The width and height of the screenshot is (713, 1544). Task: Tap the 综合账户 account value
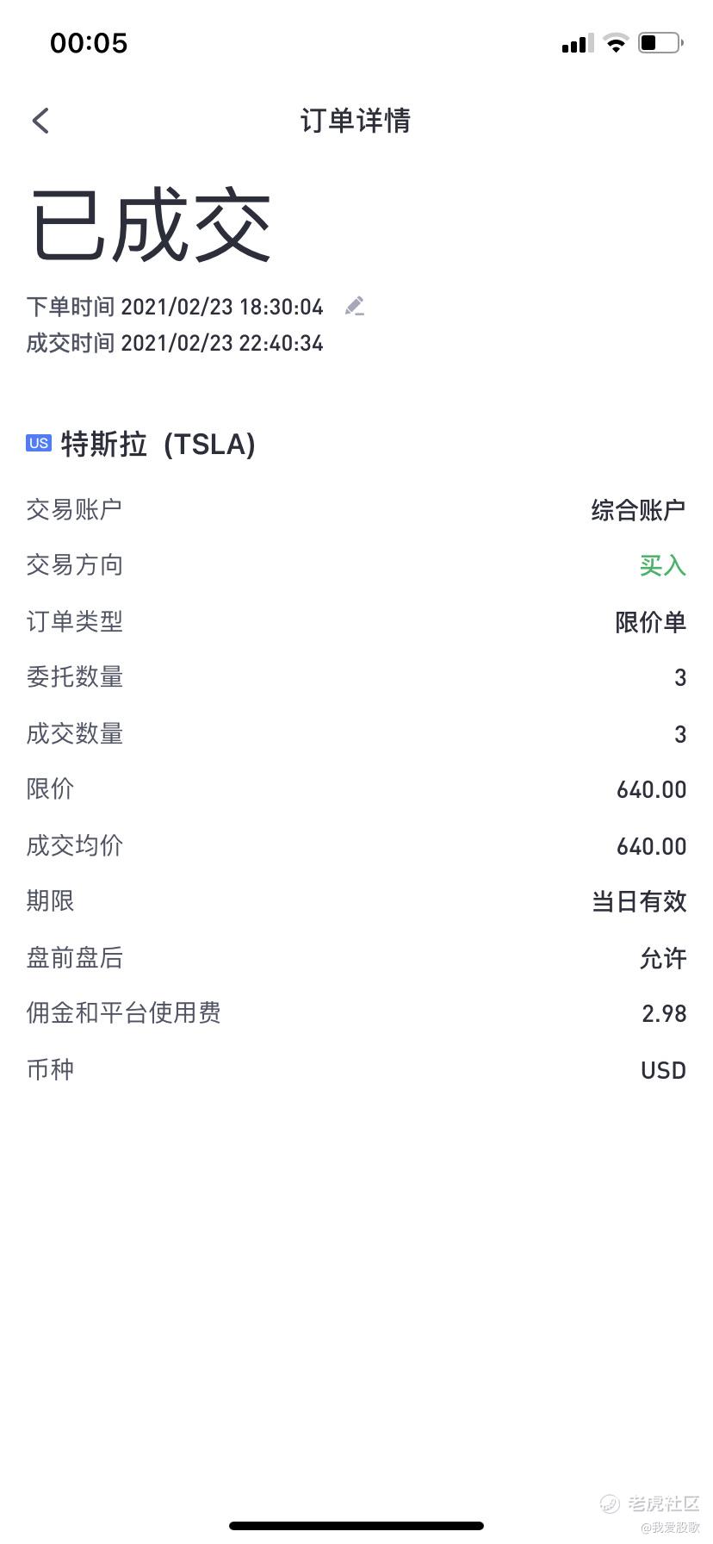[x=638, y=510]
